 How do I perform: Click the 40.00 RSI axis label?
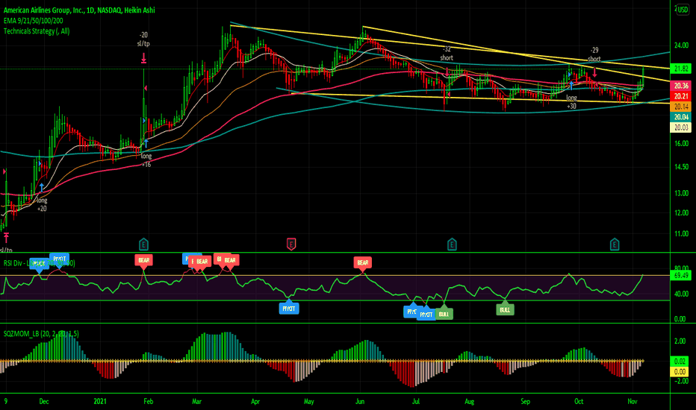point(681,294)
